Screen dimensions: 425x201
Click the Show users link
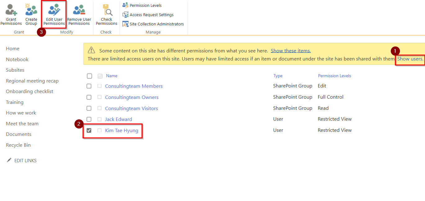(410, 59)
